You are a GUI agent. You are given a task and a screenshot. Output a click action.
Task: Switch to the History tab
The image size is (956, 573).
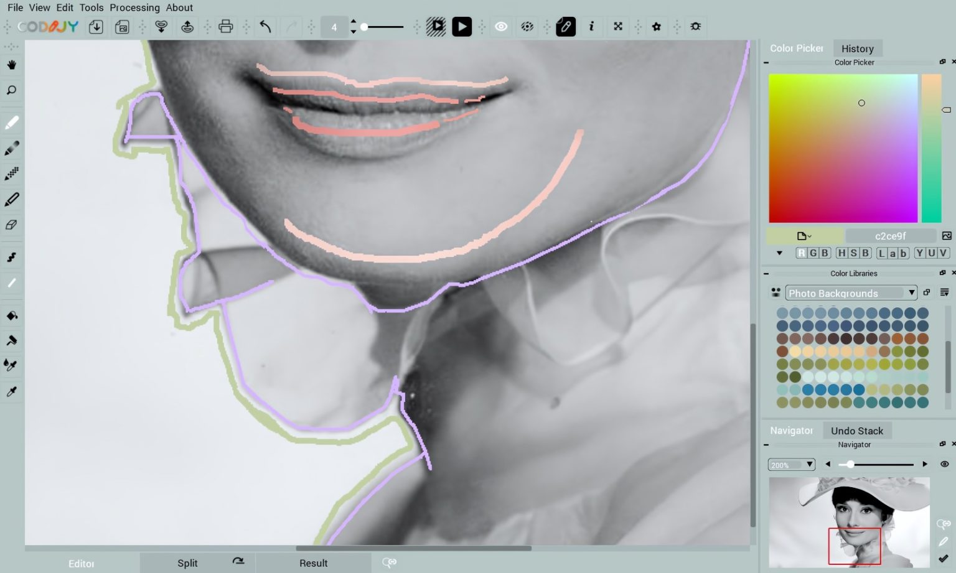pyautogui.click(x=858, y=48)
